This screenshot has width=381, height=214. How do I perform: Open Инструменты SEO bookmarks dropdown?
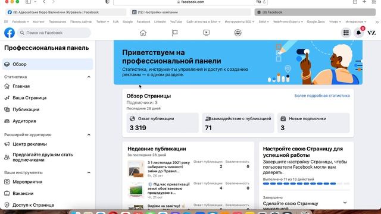239,21
